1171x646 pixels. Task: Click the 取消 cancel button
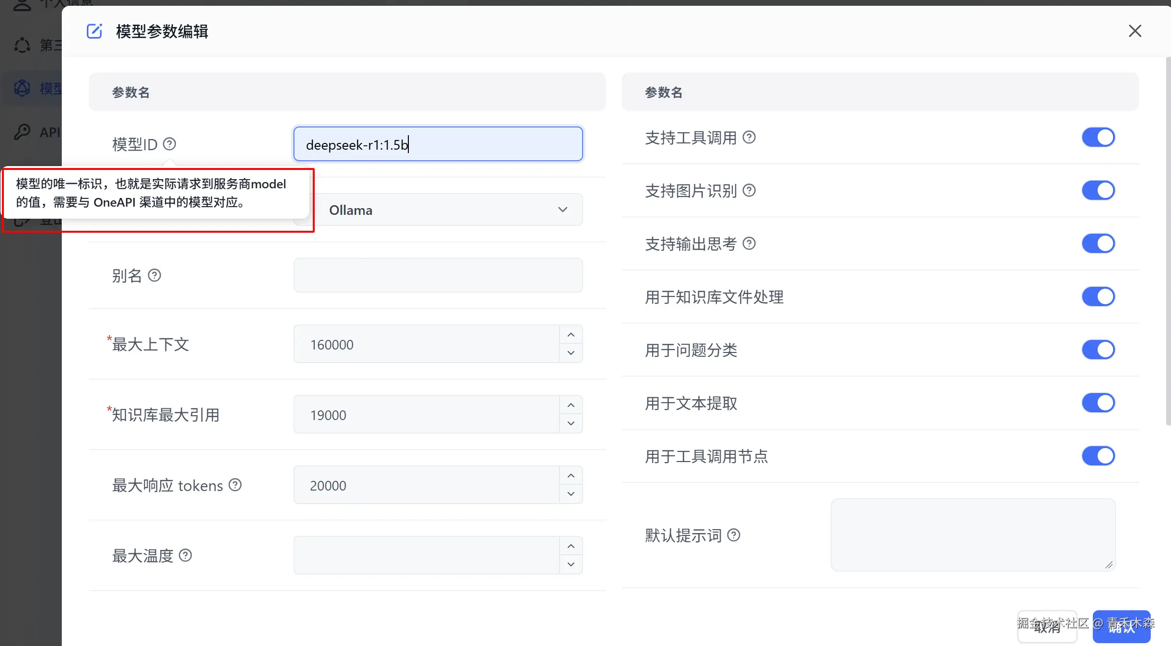tap(1047, 627)
